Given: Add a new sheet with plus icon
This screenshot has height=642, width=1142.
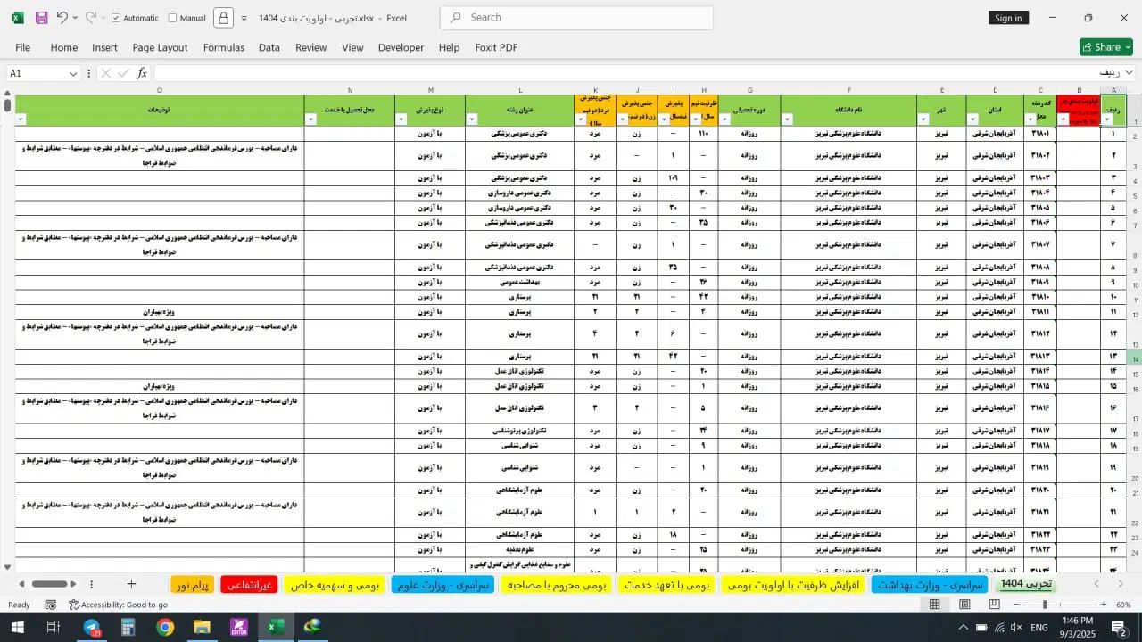Looking at the screenshot, I should pos(131,584).
